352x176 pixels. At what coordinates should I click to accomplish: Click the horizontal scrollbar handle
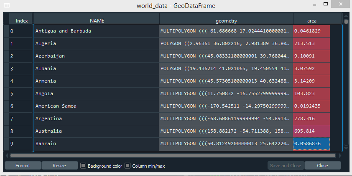173,156
